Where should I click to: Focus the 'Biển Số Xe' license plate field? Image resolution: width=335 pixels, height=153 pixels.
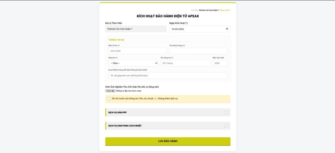tap(137, 51)
